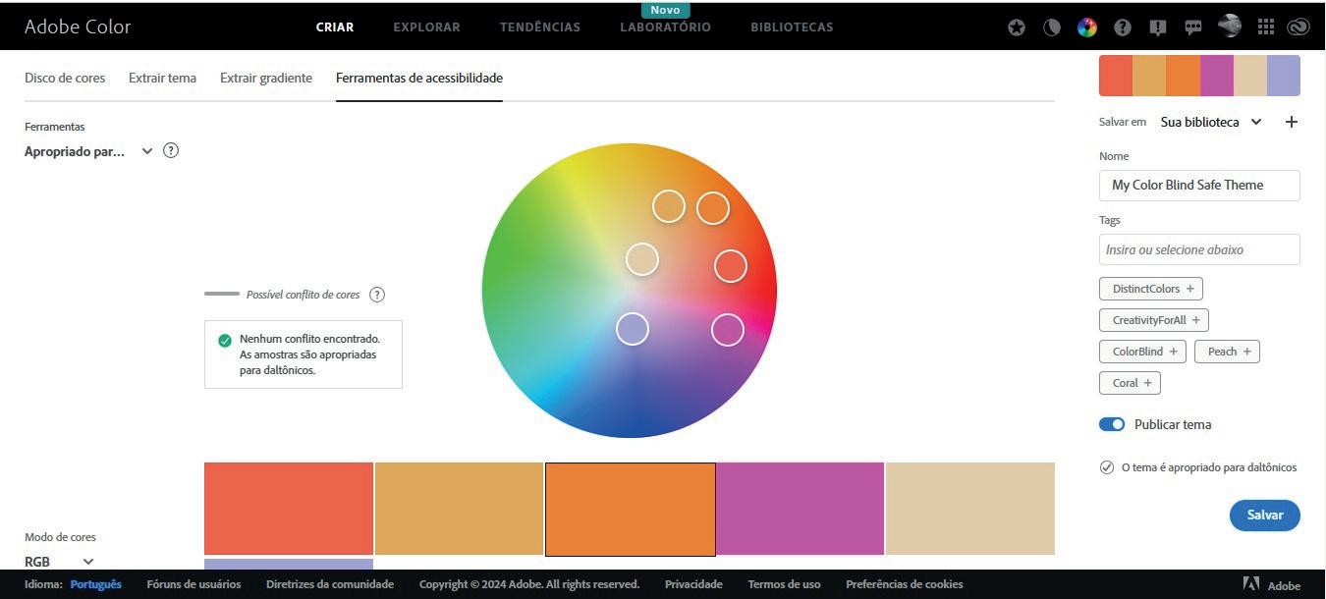Image resolution: width=1326 pixels, height=599 pixels.
Task: Open the Preferências de cookies link
Action: [x=905, y=584]
